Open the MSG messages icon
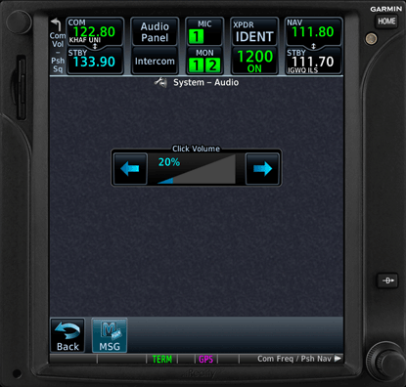This screenshot has width=406, height=387. click(110, 335)
